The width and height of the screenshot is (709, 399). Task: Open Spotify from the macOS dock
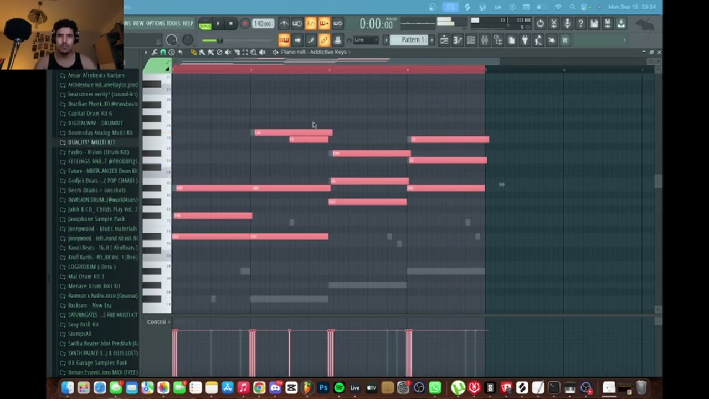click(339, 388)
